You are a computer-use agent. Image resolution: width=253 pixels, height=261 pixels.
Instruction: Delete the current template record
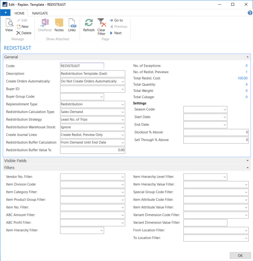point(23,33)
